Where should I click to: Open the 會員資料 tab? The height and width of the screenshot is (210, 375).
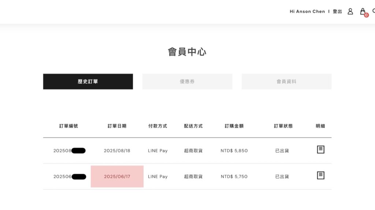point(286,81)
